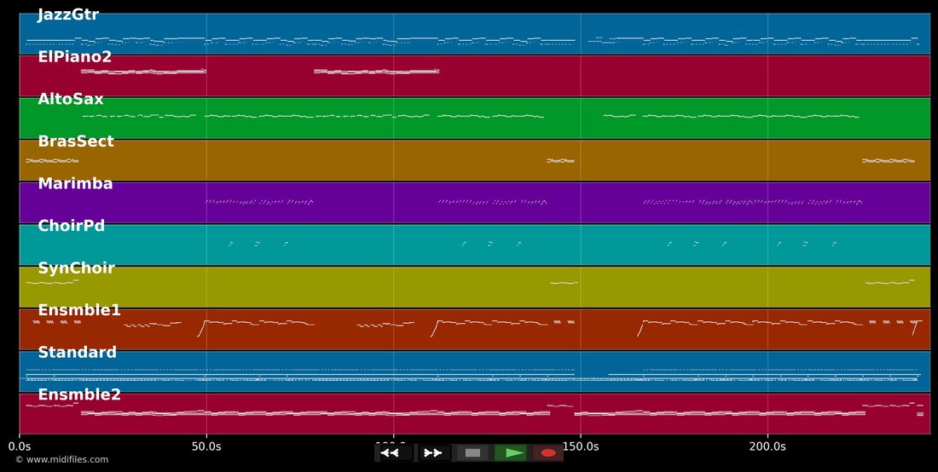Open the www.midifiles.com copyright link

tap(61, 459)
